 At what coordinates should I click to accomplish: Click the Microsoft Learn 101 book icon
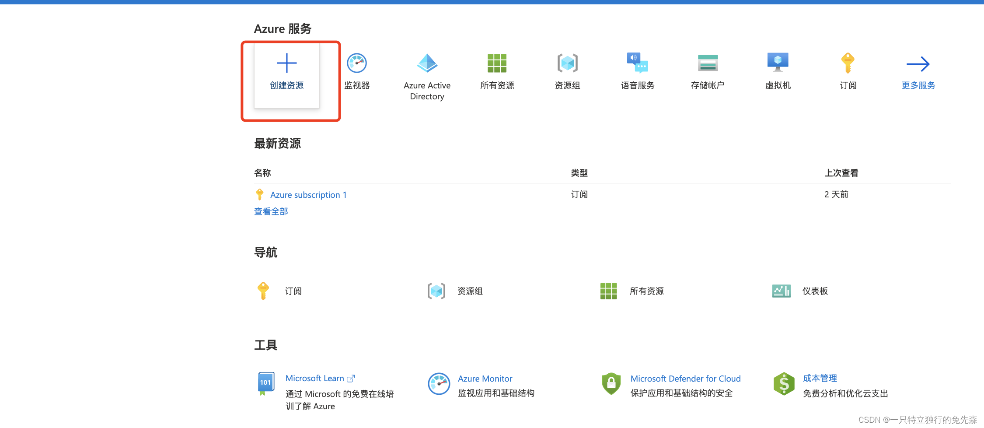click(x=266, y=384)
